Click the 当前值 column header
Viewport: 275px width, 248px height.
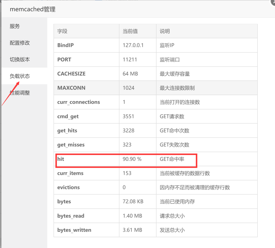(x=130, y=31)
